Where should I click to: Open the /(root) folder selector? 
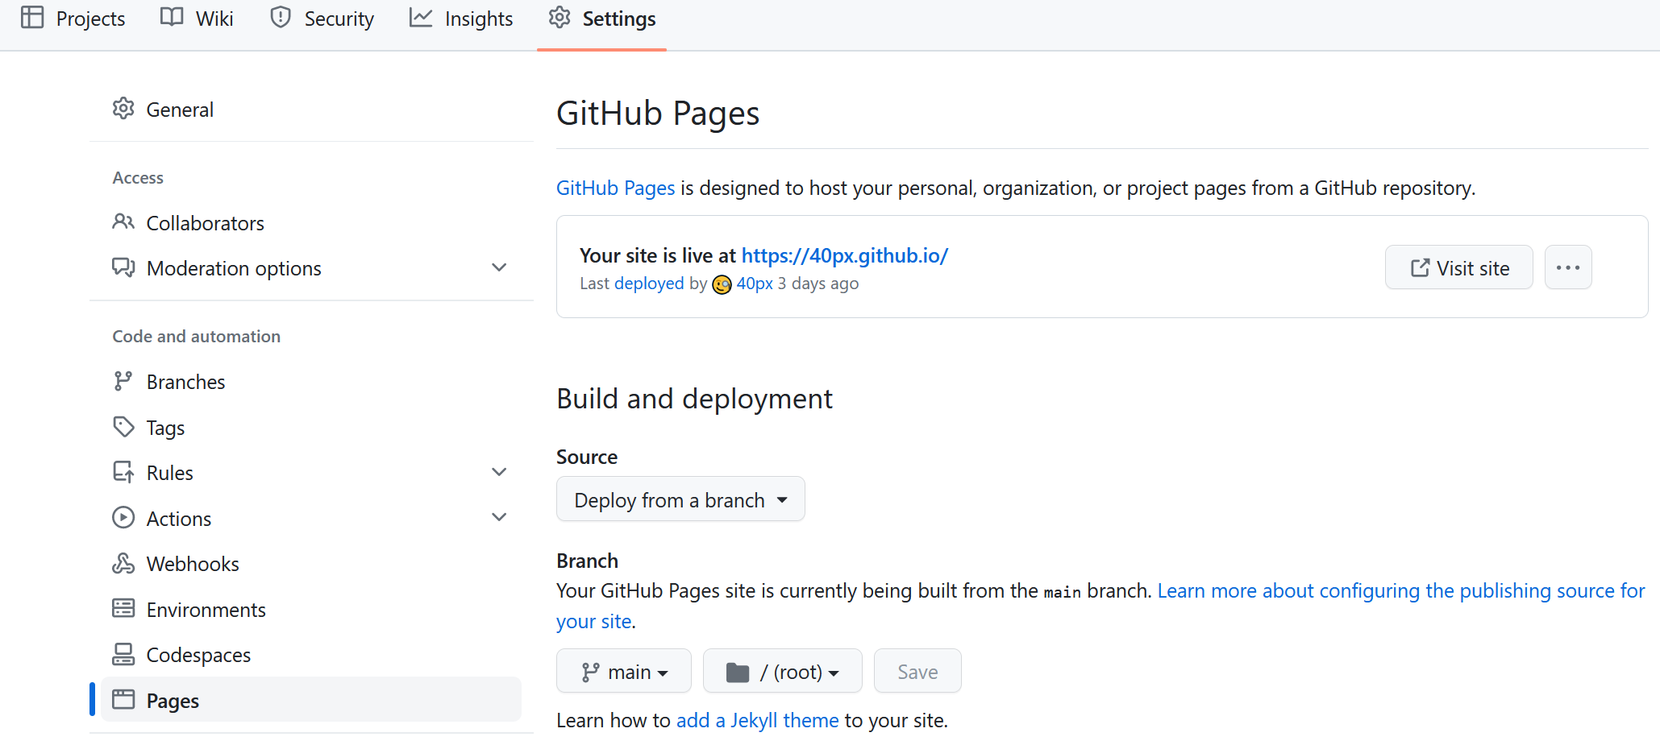click(x=781, y=670)
